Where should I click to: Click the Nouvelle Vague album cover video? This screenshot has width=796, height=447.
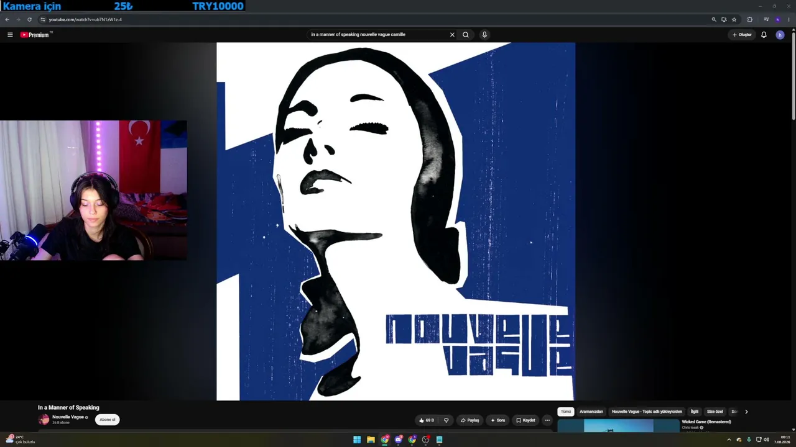pyautogui.click(x=396, y=221)
